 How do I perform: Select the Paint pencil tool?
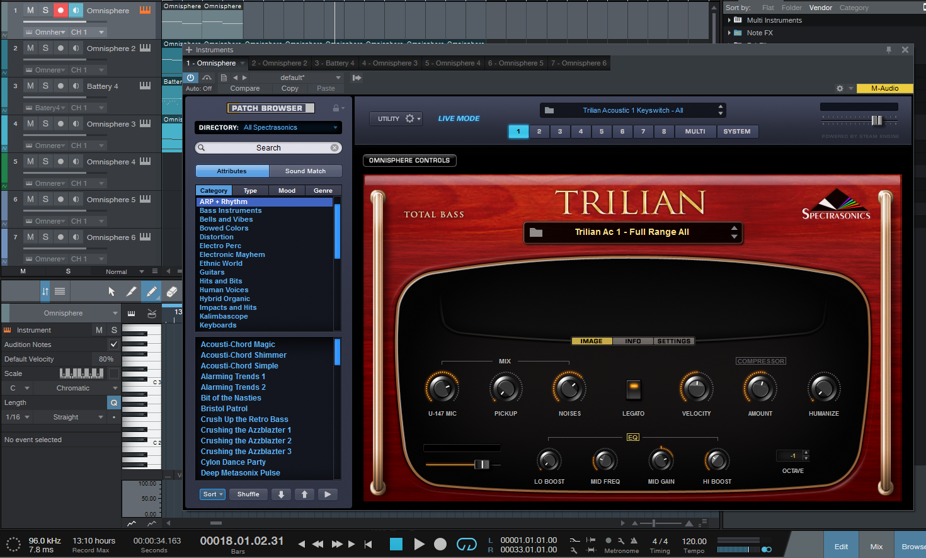[151, 292]
